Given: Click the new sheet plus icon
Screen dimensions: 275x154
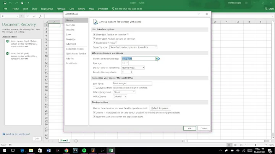Looking at the screenshot, I should tap(76, 141).
